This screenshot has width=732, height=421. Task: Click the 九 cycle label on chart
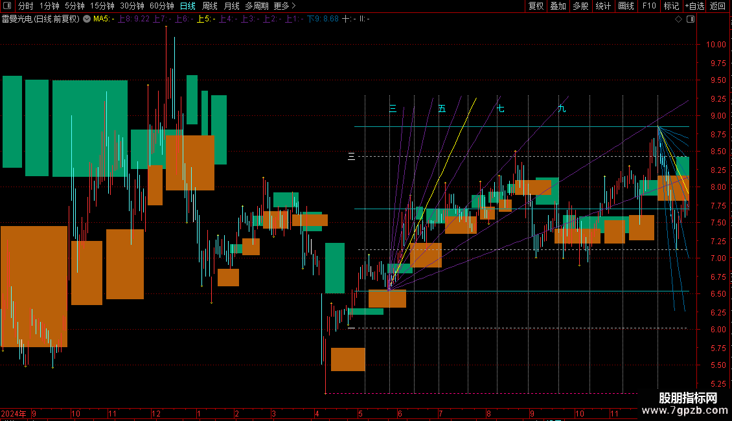click(x=562, y=109)
